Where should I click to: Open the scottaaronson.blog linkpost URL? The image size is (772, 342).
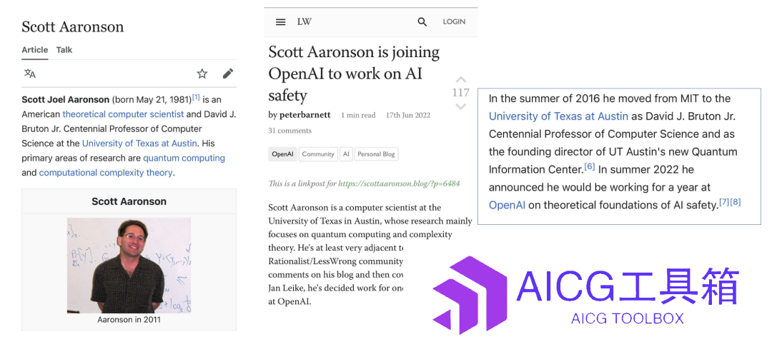[399, 183]
